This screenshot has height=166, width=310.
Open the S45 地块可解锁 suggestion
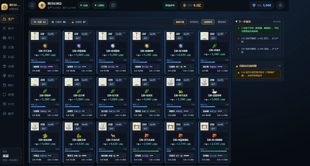coord(258,51)
